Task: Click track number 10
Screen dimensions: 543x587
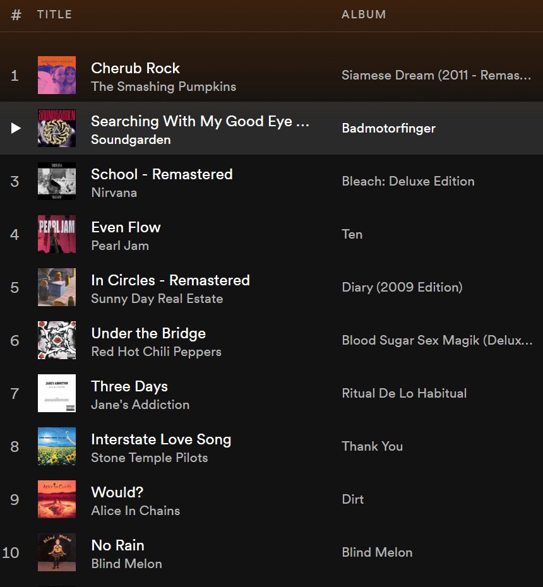Action: click(11, 553)
